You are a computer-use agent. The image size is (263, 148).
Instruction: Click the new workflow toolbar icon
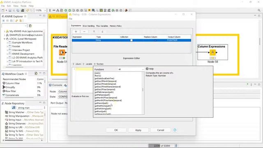[3, 10]
